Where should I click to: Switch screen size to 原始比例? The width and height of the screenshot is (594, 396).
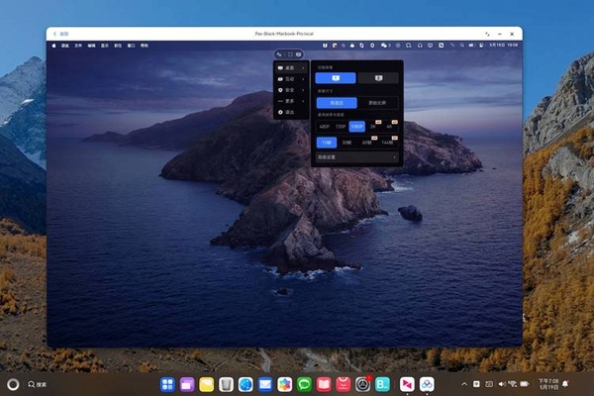click(377, 103)
